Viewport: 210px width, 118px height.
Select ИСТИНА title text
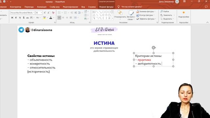pos(104,43)
